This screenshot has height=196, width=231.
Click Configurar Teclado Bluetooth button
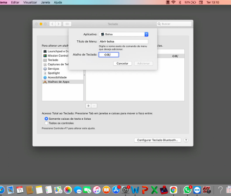point(158,140)
